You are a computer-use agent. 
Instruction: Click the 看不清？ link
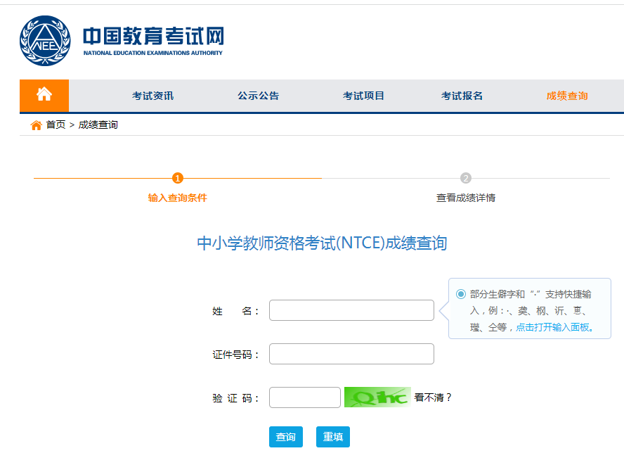433,397
